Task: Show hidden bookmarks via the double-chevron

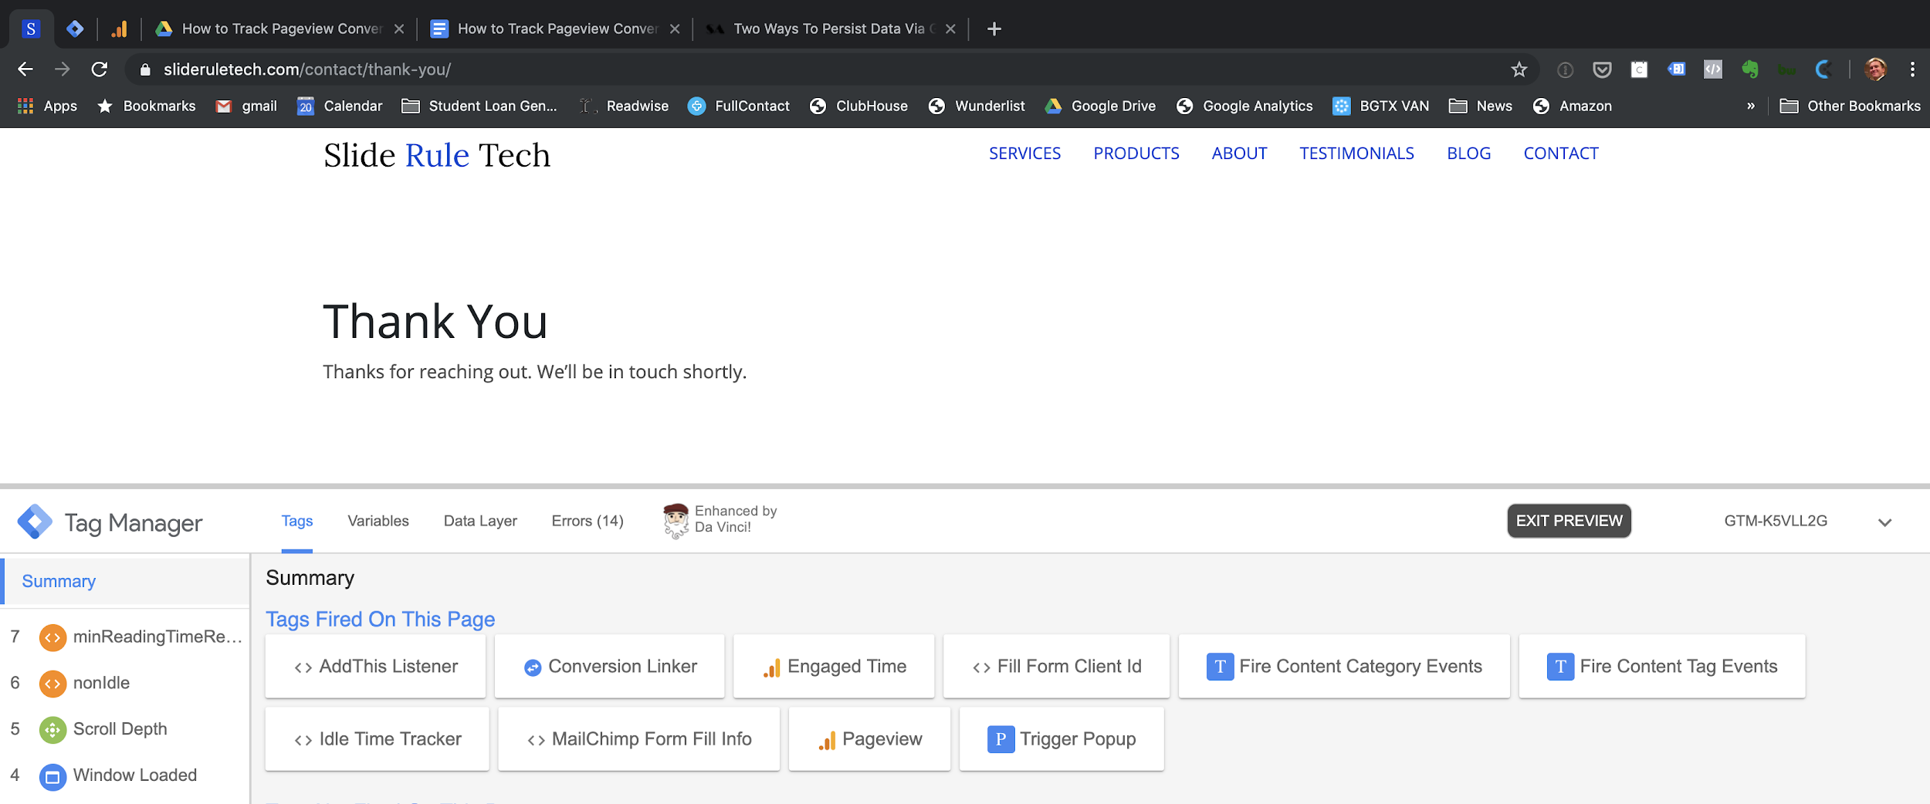Action: pos(1750,106)
